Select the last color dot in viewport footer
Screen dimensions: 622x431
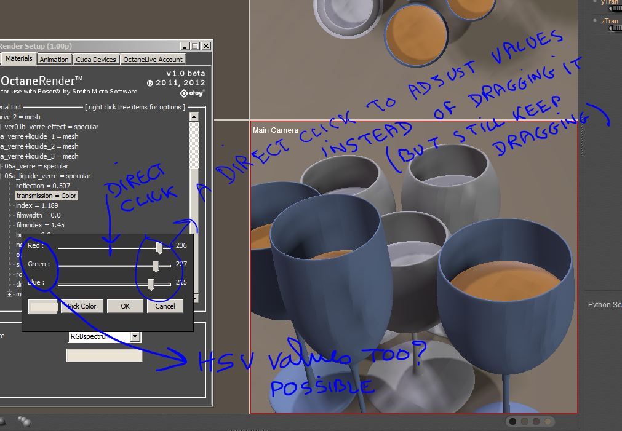pos(548,421)
